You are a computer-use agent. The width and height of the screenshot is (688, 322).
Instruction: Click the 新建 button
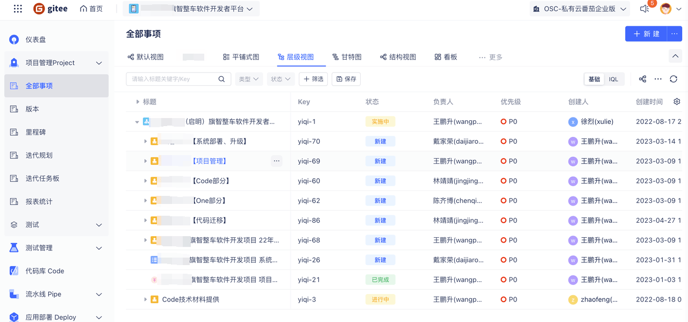click(646, 34)
